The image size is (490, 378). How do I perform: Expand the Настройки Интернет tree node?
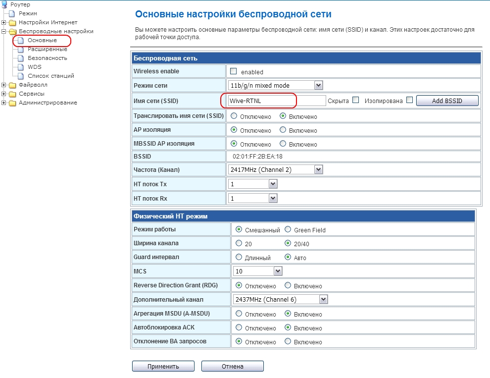[4, 22]
